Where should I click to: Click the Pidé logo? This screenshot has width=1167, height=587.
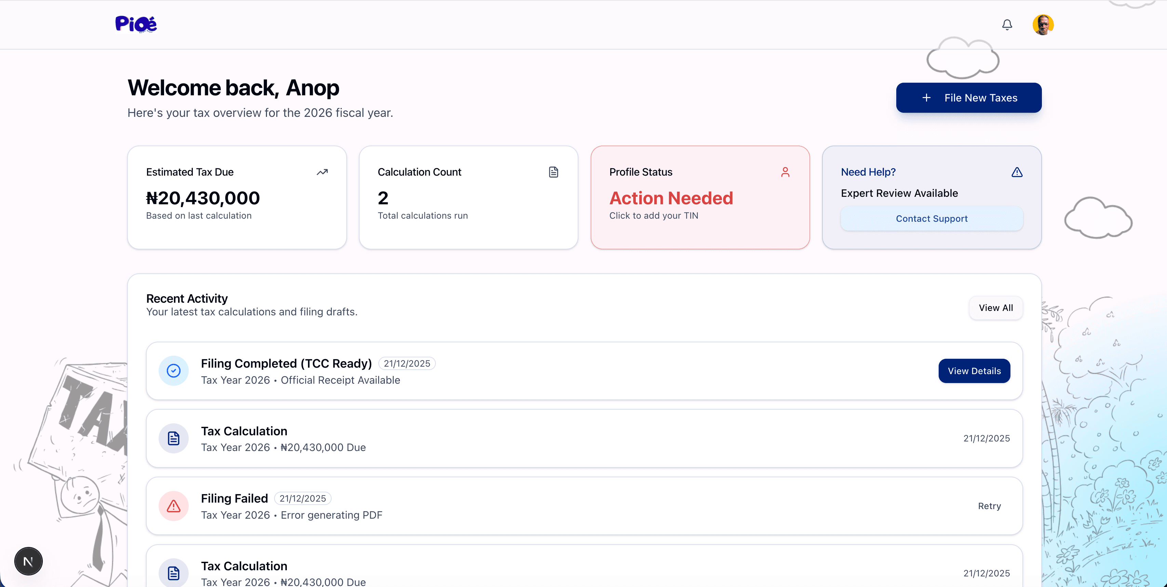(135, 24)
